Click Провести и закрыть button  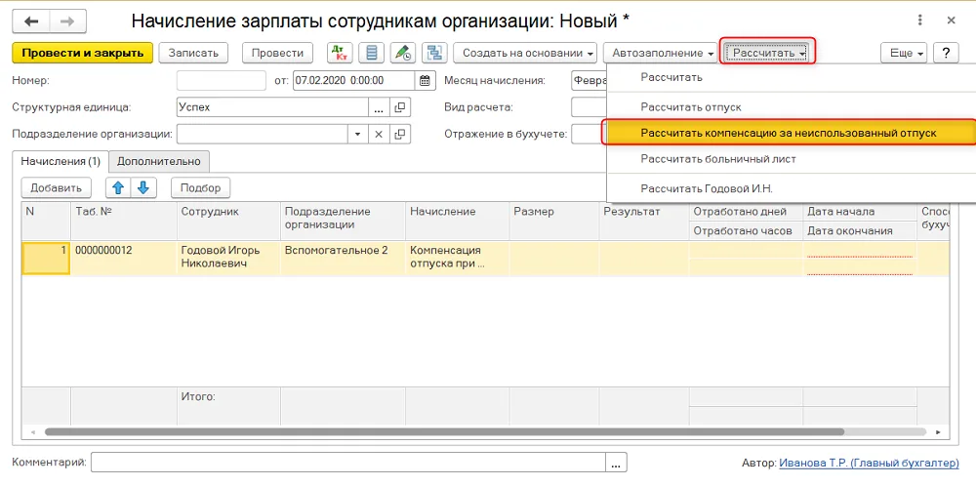click(x=82, y=53)
